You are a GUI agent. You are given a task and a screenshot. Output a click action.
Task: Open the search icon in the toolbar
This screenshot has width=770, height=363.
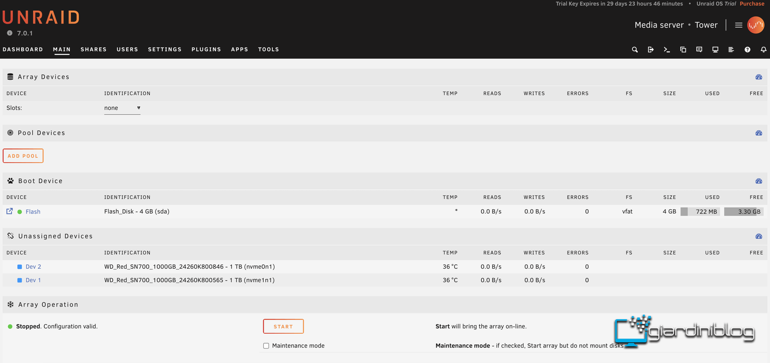[x=635, y=50]
